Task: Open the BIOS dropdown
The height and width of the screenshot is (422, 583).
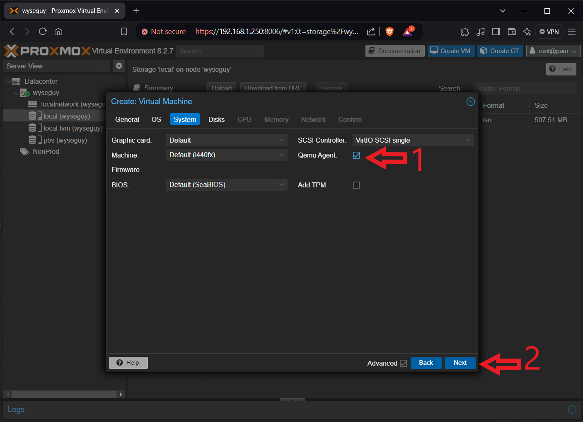Action: pyautogui.click(x=226, y=184)
